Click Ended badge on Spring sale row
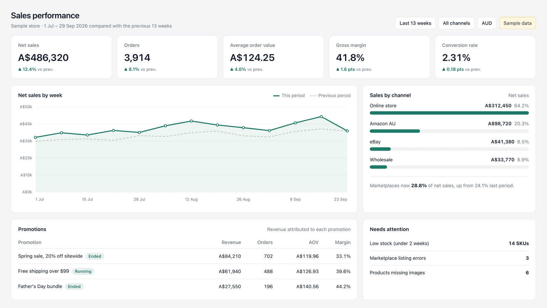Image resolution: width=547 pixels, height=308 pixels. click(x=95, y=256)
